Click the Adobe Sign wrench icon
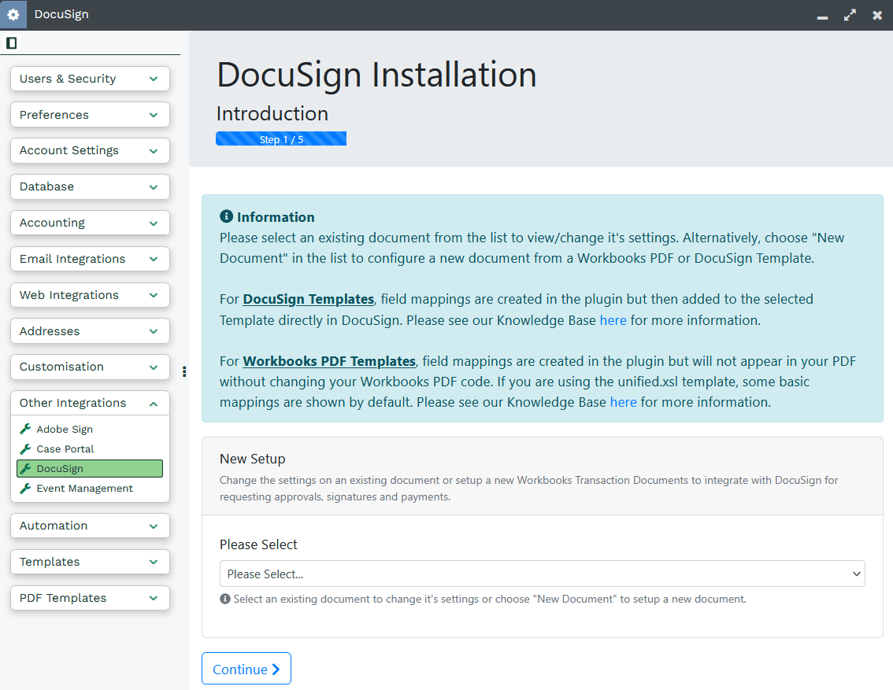This screenshot has height=690, width=893. click(25, 429)
